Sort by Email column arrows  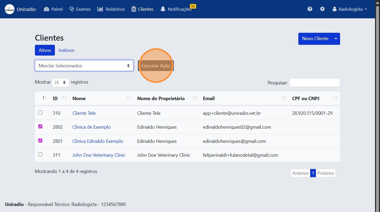pos(284,98)
